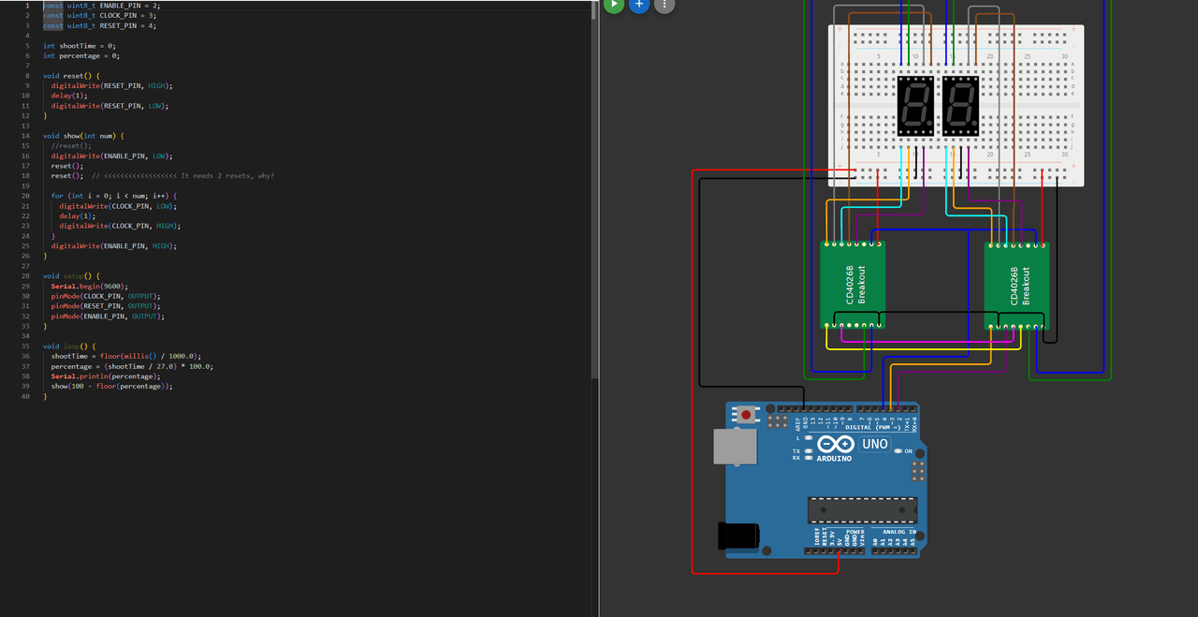Click line number 14 in the gutter
This screenshot has width=1198, height=617.
tap(26, 136)
